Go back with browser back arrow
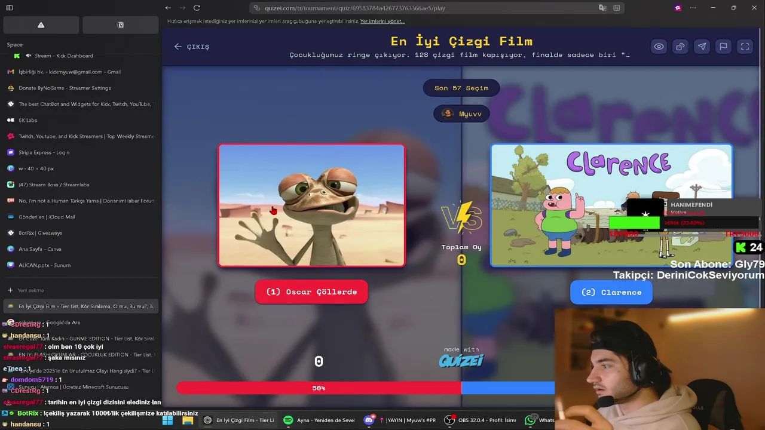This screenshot has width=765, height=430. [168, 8]
